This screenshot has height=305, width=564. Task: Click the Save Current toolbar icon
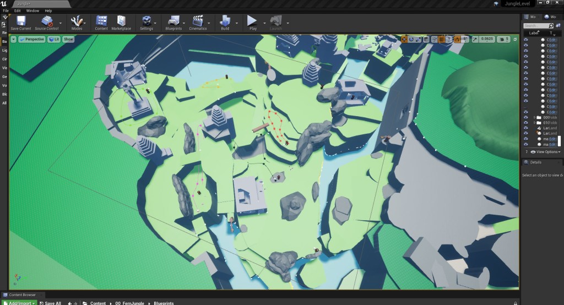21,23
